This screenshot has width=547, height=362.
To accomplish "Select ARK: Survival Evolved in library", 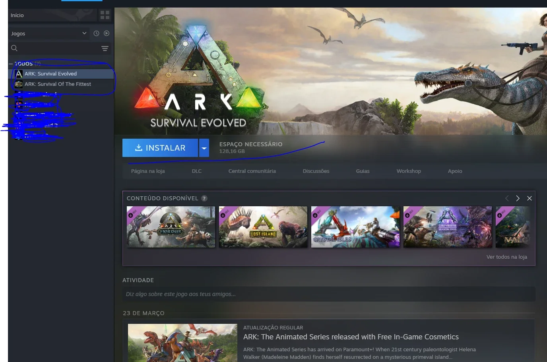I will (x=61, y=74).
